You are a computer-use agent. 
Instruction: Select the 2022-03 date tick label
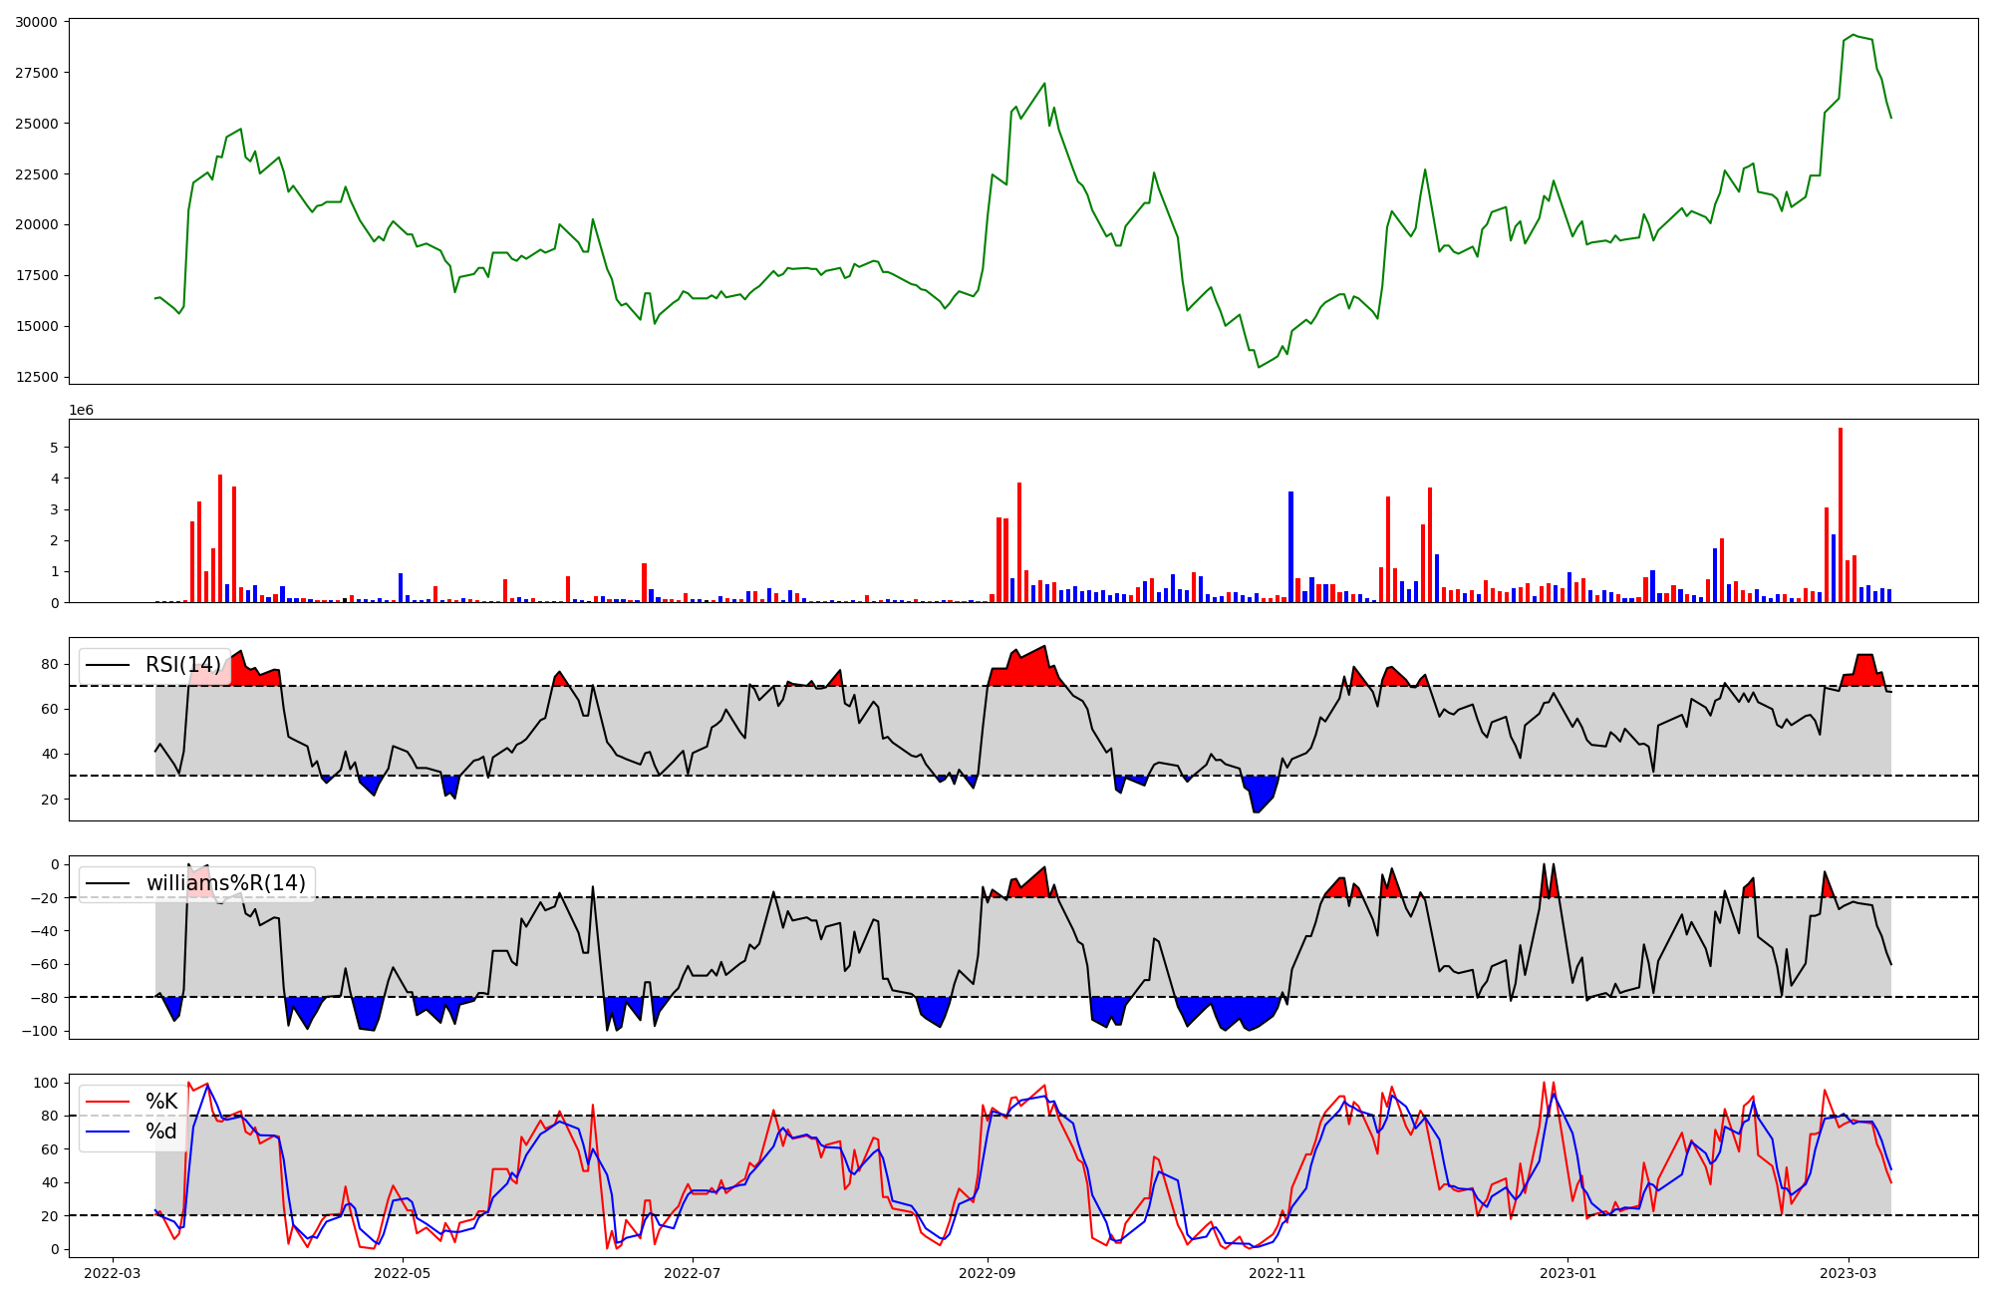click(x=113, y=1273)
